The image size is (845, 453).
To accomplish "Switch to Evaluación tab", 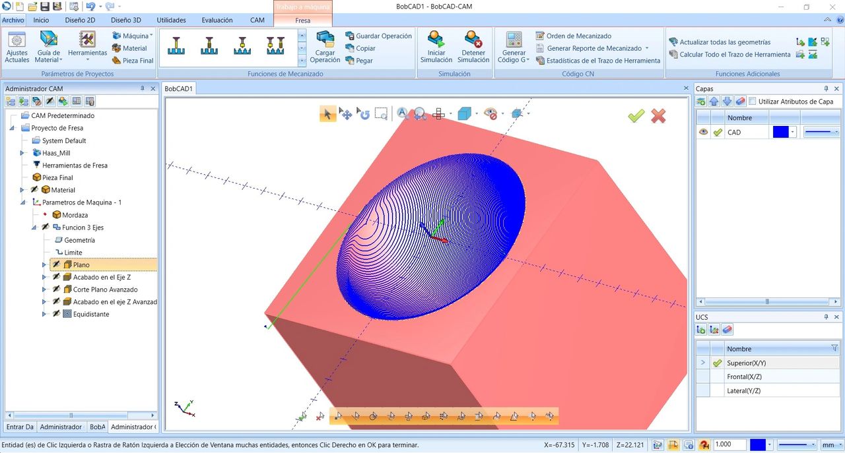I will click(217, 20).
